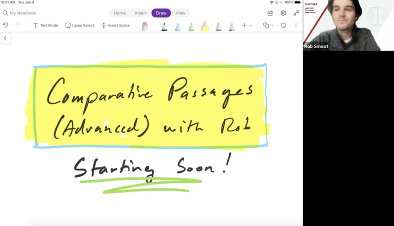This screenshot has height=226, width=394.
Task: Expand the add pen plus dropdown
Action: coord(246,26)
